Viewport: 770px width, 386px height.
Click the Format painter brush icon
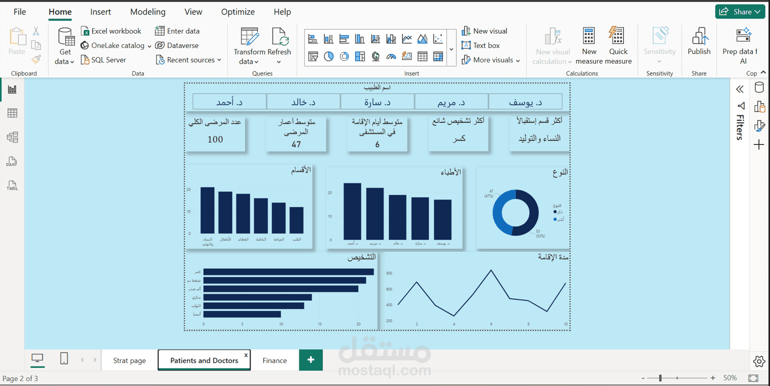point(36,59)
